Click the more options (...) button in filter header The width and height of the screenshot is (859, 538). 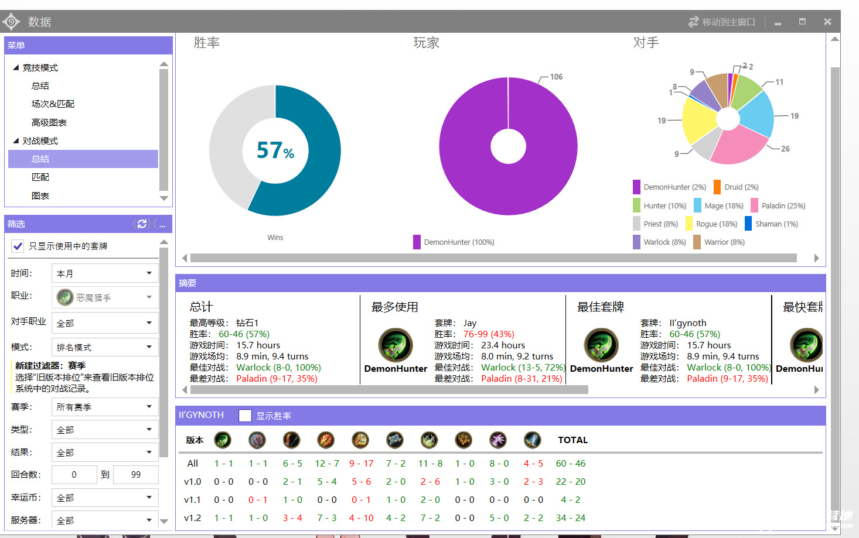(x=162, y=224)
